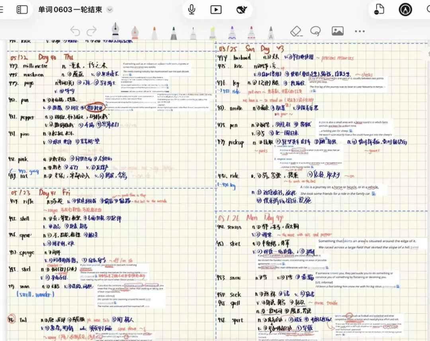Select the red fountain pen tool

[135, 32]
